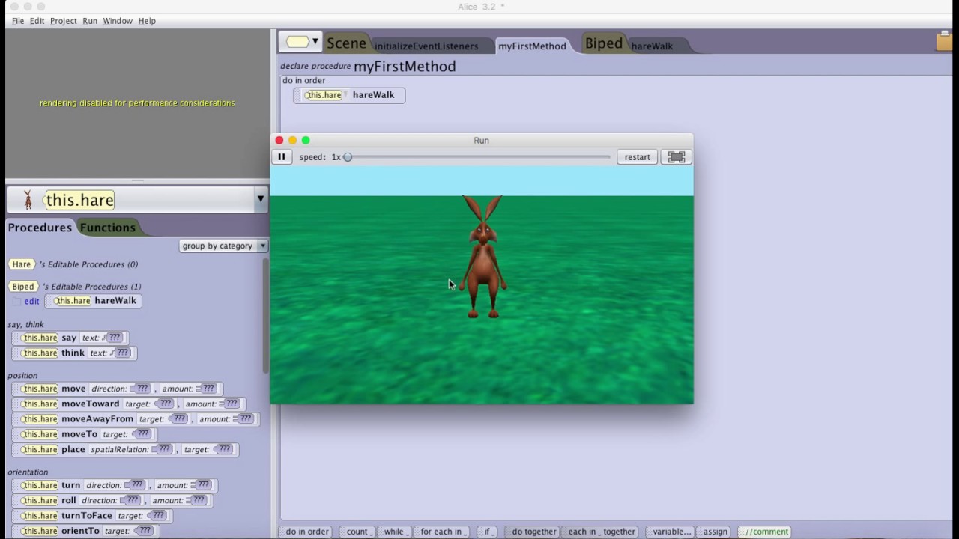Open the group by category dropdown
Viewport: 959px width, 539px height.
[223, 246]
